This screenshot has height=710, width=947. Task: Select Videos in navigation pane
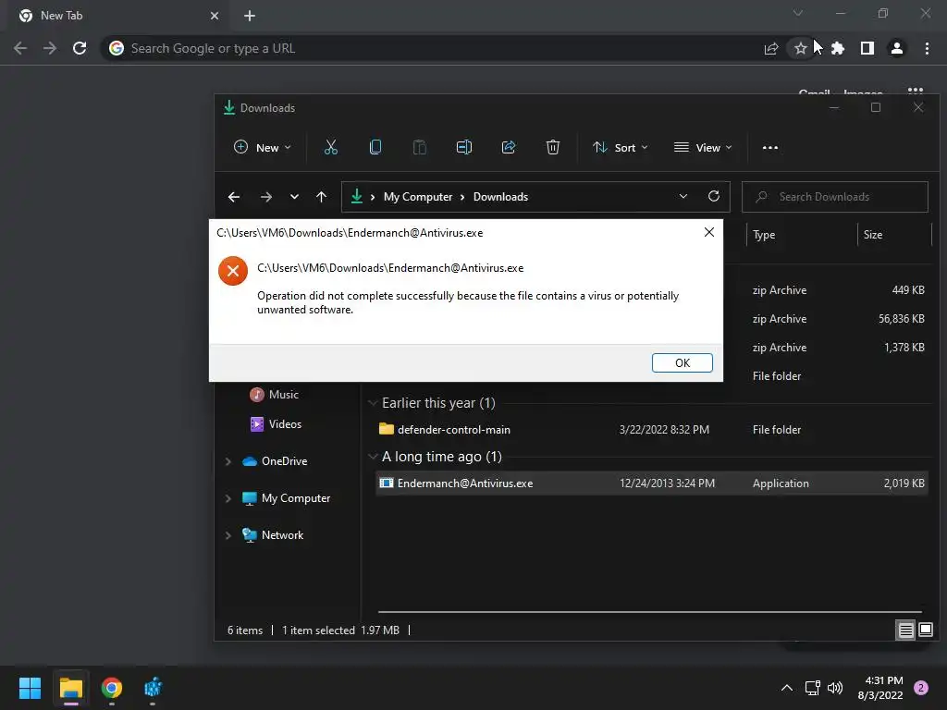(277, 423)
